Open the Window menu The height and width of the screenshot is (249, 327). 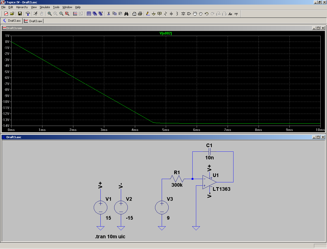tap(67, 7)
